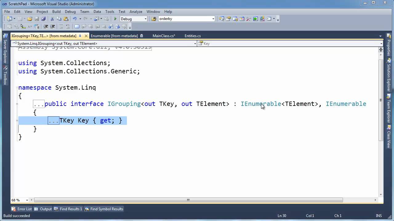This screenshot has width=394, height=221.
Task: Click the Open File folder icon
Action: [x=30, y=19]
